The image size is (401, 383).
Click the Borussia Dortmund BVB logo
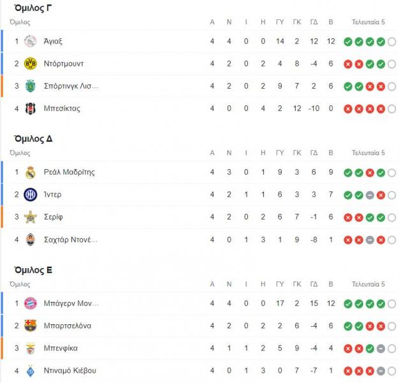30,64
